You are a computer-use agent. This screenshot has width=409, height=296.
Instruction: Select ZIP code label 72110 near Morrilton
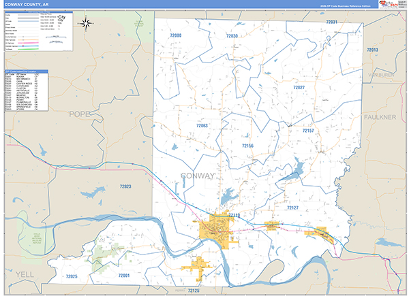(x=234, y=215)
